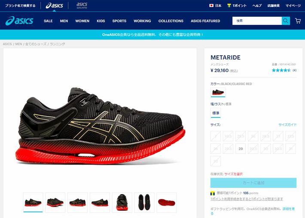Click the ASICS main logo

click(x=19, y=21)
